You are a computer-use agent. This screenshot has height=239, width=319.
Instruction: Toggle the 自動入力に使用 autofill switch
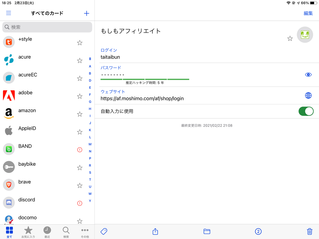click(x=306, y=111)
